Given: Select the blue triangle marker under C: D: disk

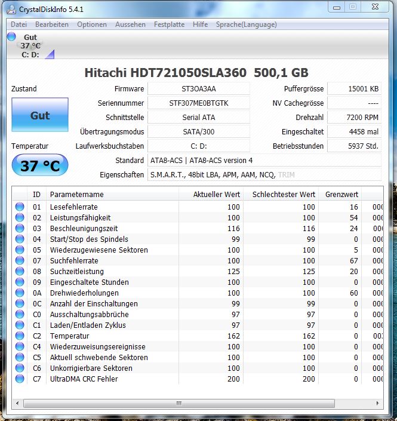Looking at the screenshot, I should [x=50, y=54].
